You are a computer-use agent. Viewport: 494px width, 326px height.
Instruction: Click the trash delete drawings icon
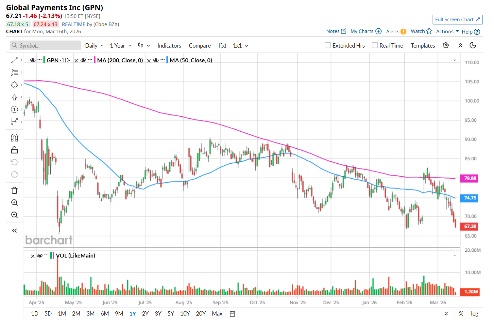(14, 190)
